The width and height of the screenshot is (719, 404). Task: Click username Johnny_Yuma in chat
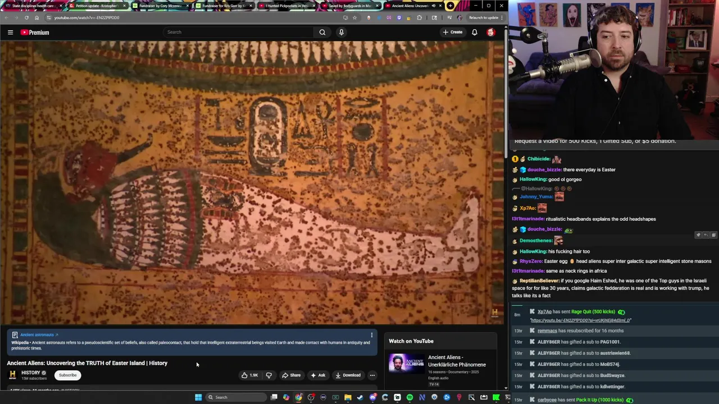[x=536, y=197]
